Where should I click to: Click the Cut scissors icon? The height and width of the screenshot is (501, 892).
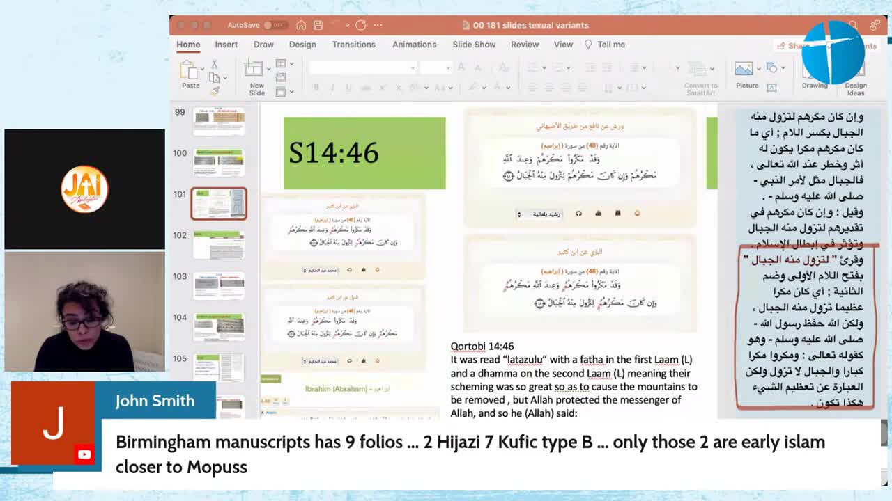[x=214, y=65]
